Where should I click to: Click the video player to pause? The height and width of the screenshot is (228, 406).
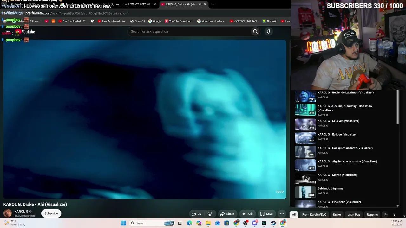click(145, 119)
